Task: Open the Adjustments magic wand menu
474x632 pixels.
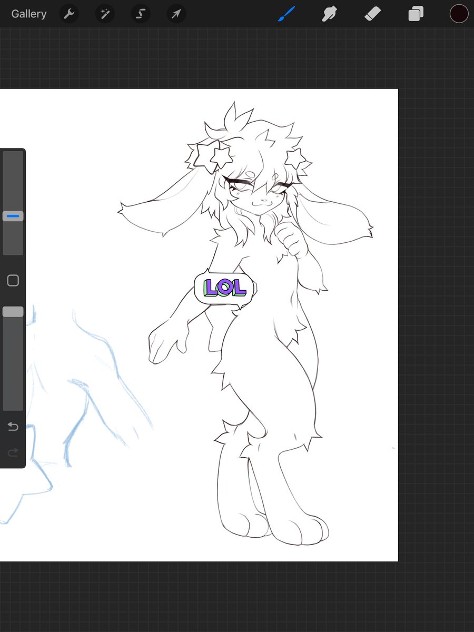Action: pyautogui.click(x=104, y=14)
